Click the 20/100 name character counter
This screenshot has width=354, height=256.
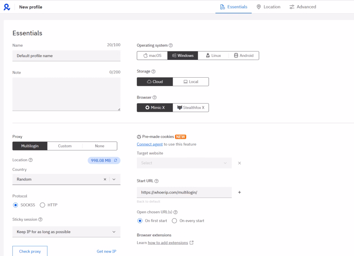coord(113,45)
